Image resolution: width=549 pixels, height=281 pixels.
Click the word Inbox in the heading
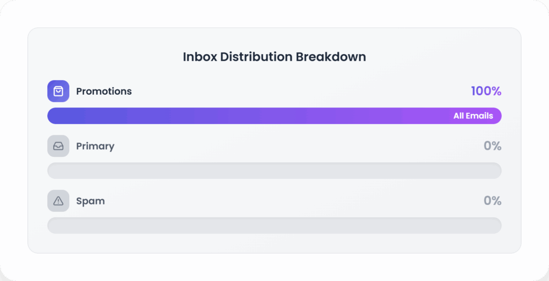pyautogui.click(x=197, y=57)
